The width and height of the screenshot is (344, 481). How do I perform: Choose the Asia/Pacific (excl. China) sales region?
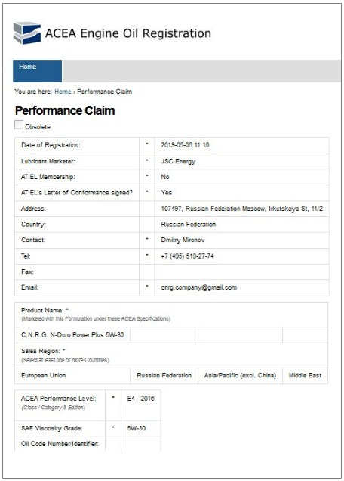[240, 376]
